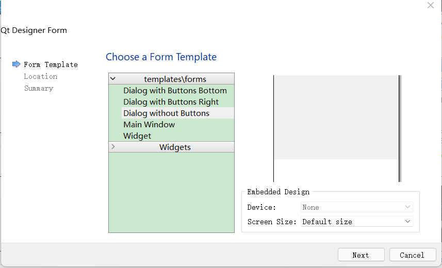The width and height of the screenshot is (442, 268).
Task: Open the Device dropdown showing None
Action: coord(357,207)
